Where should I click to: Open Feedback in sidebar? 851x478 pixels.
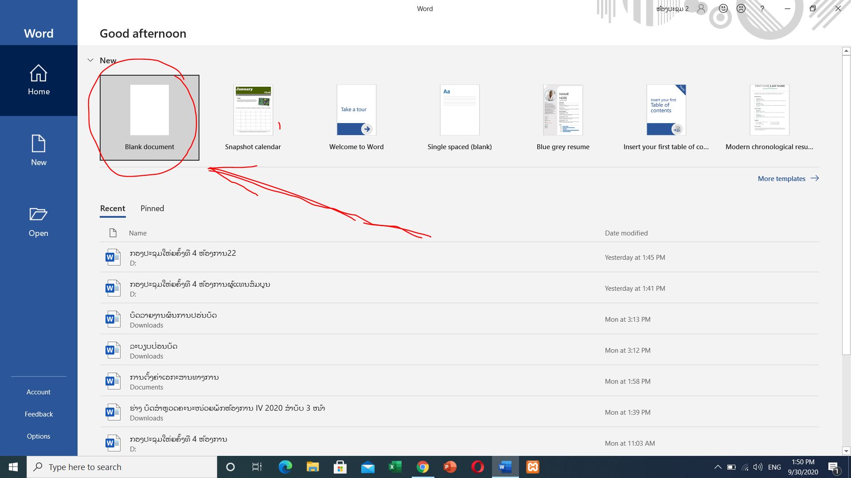[x=39, y=414]
